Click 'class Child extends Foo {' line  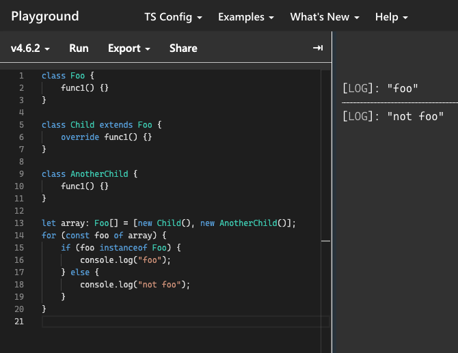(x=101, y=125)
